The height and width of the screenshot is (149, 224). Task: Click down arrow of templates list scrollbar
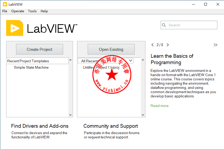[x=70, y=115]
